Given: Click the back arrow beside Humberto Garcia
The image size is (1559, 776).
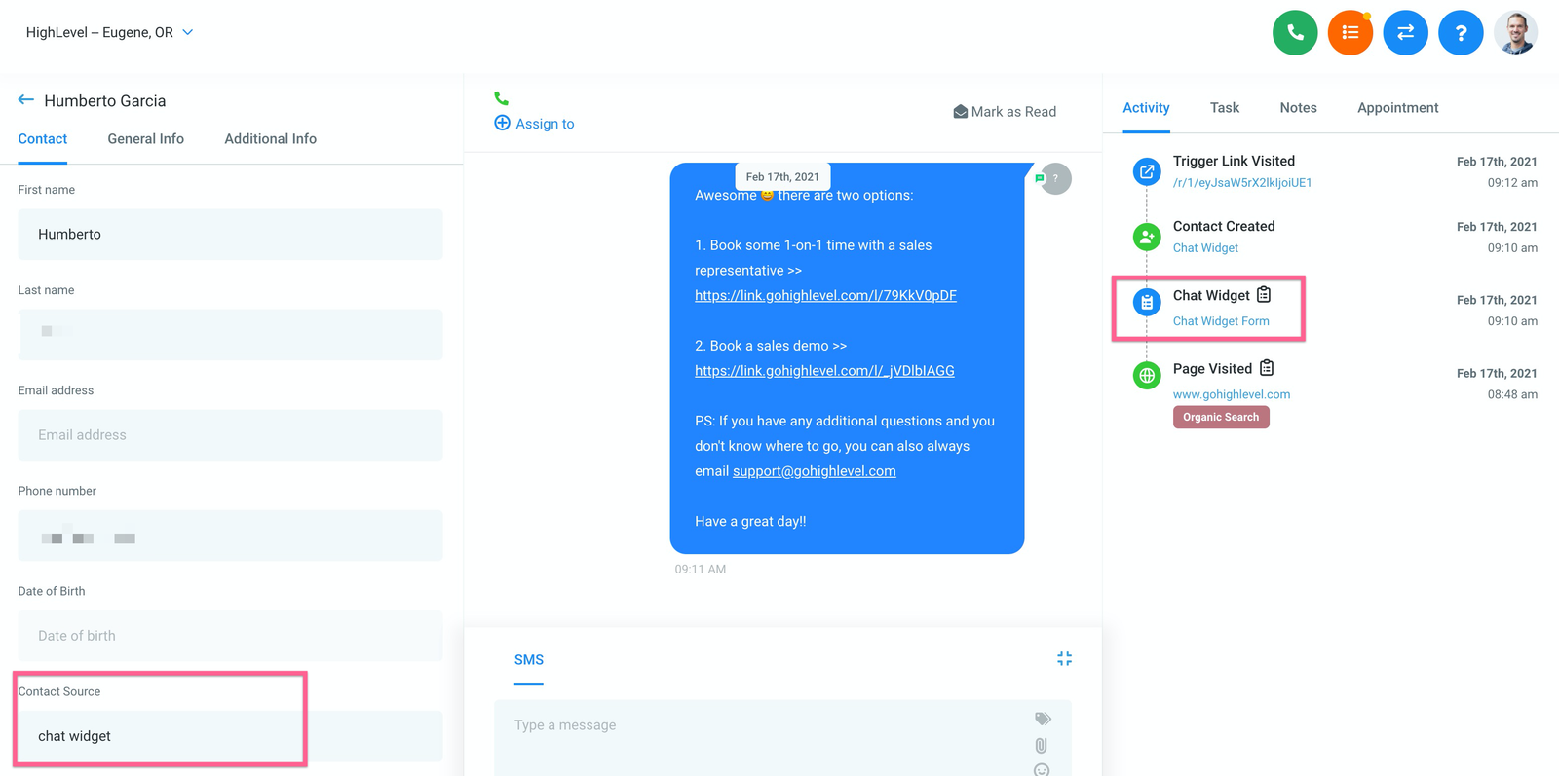Looking at the screenshot, I should pos(26,100).
